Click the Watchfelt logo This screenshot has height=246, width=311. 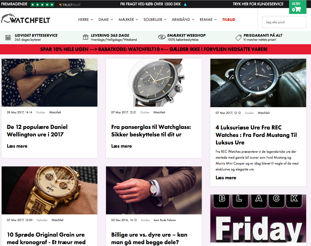click(x=26, y=19)
